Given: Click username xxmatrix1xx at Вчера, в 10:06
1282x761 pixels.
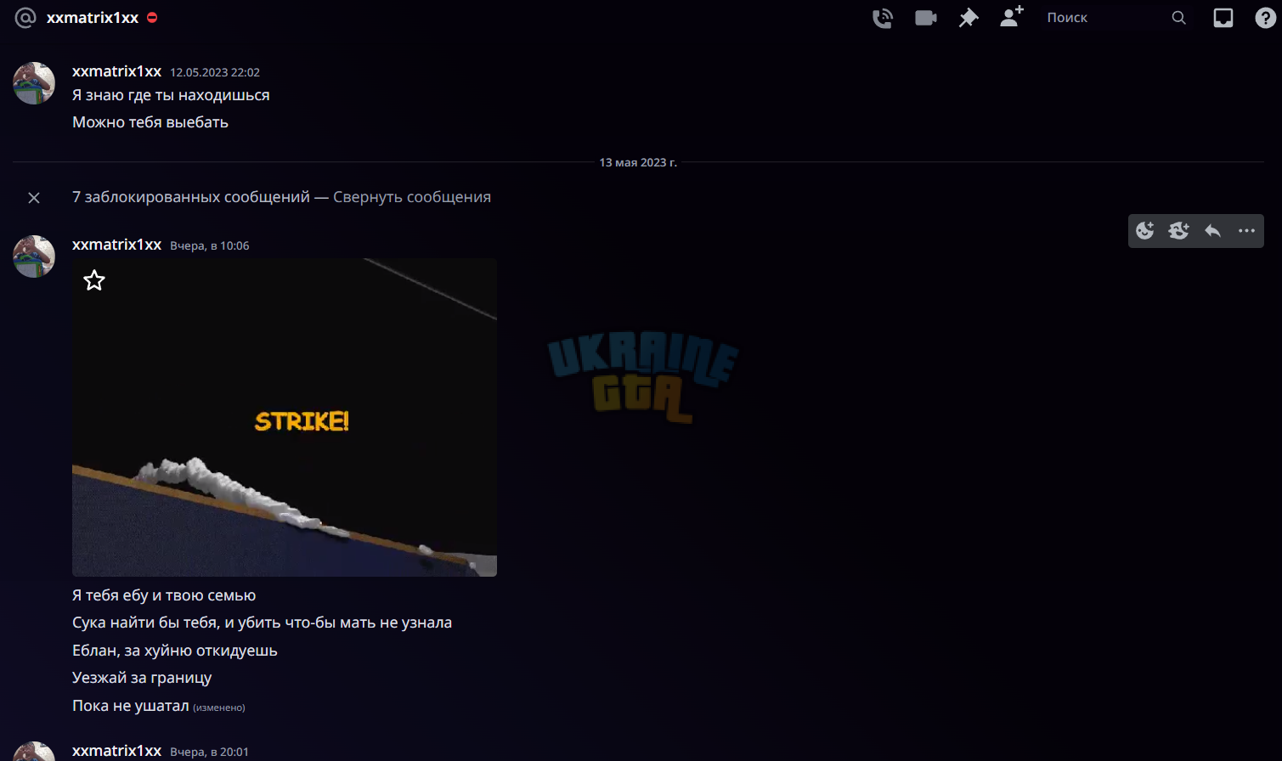Looking at the screenshot, I should (x=117, y=245).
